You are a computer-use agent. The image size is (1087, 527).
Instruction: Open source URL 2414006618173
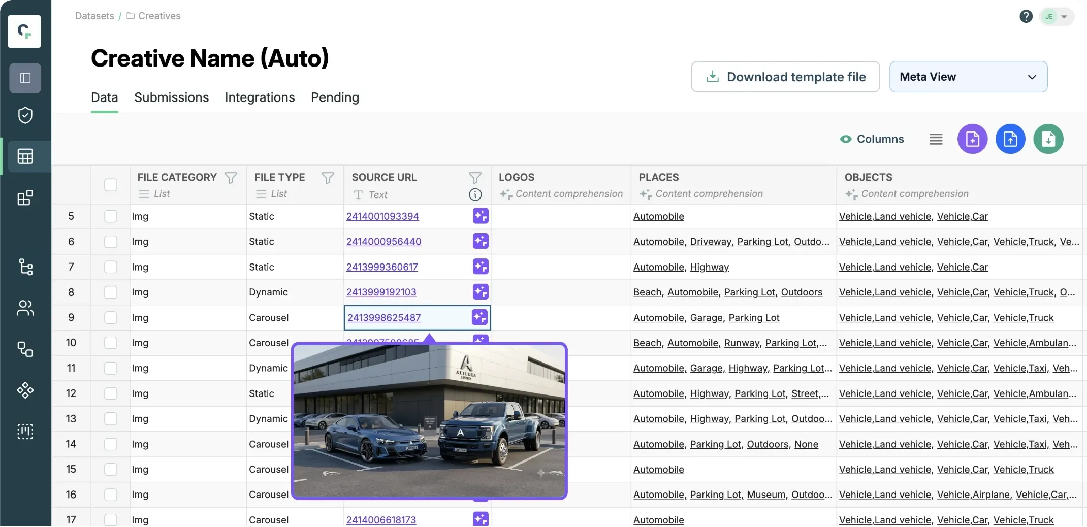point(381,520)
